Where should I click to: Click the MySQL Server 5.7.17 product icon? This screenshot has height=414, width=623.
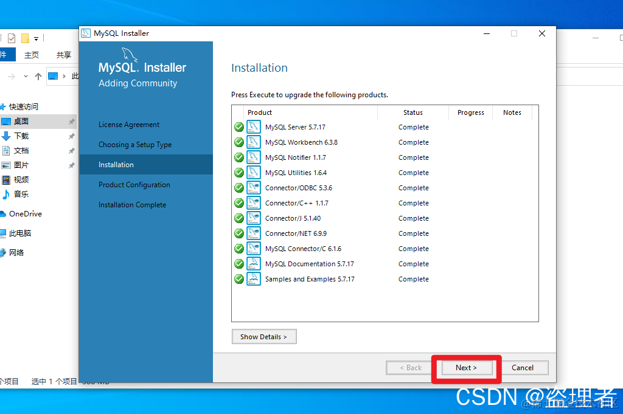pos(254,127)
